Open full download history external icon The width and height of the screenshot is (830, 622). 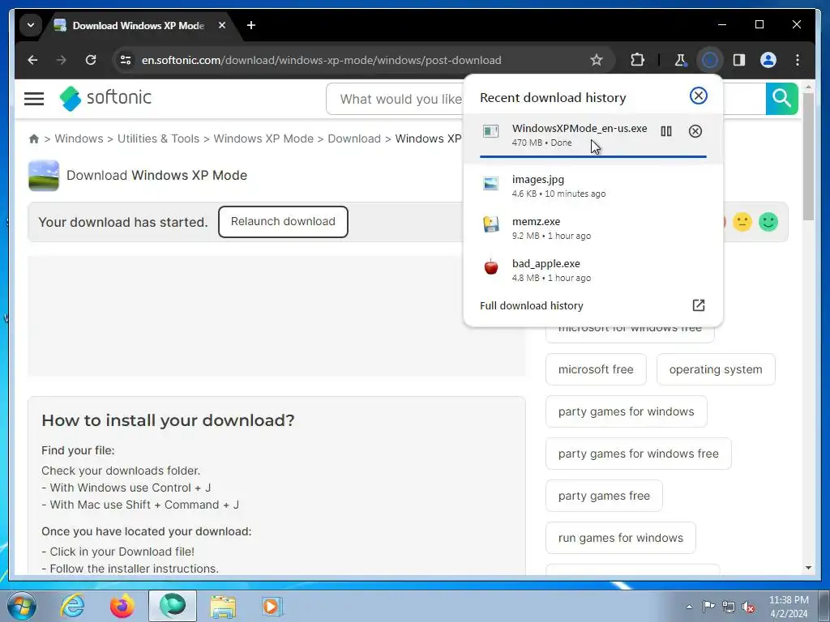pos(698,305)
